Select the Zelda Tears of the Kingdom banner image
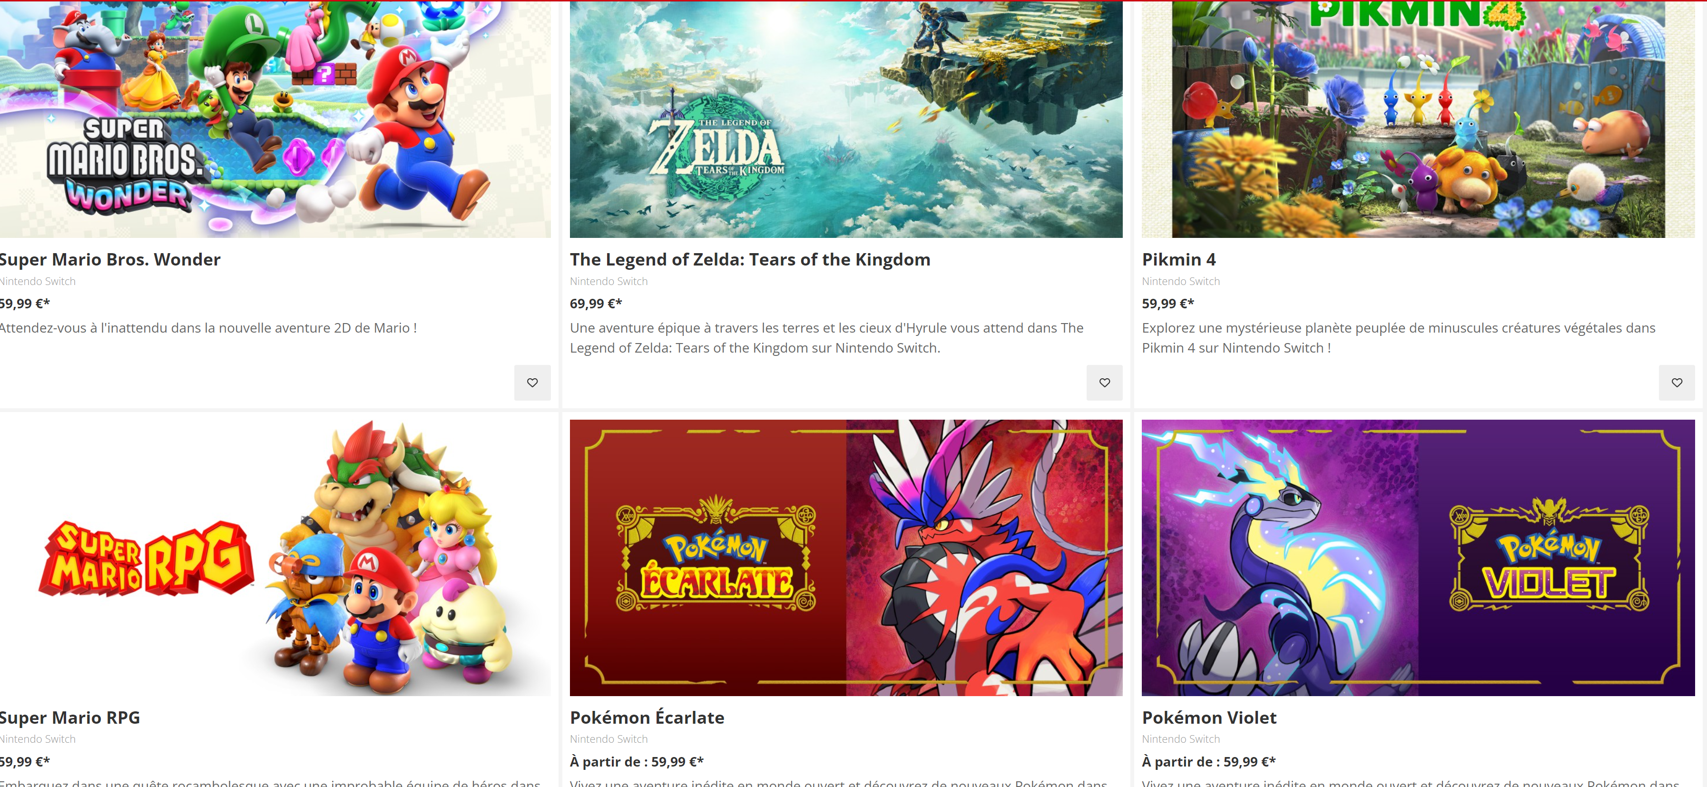 click(845, 119)
